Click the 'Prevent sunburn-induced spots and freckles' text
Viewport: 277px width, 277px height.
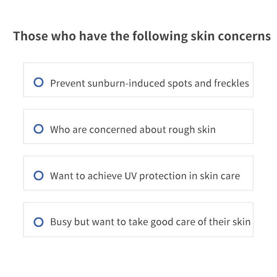[x=149, y=84]
